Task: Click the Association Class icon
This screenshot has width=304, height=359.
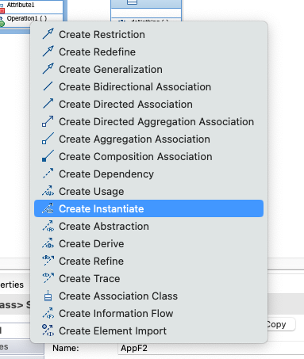Action: point(48,296)
